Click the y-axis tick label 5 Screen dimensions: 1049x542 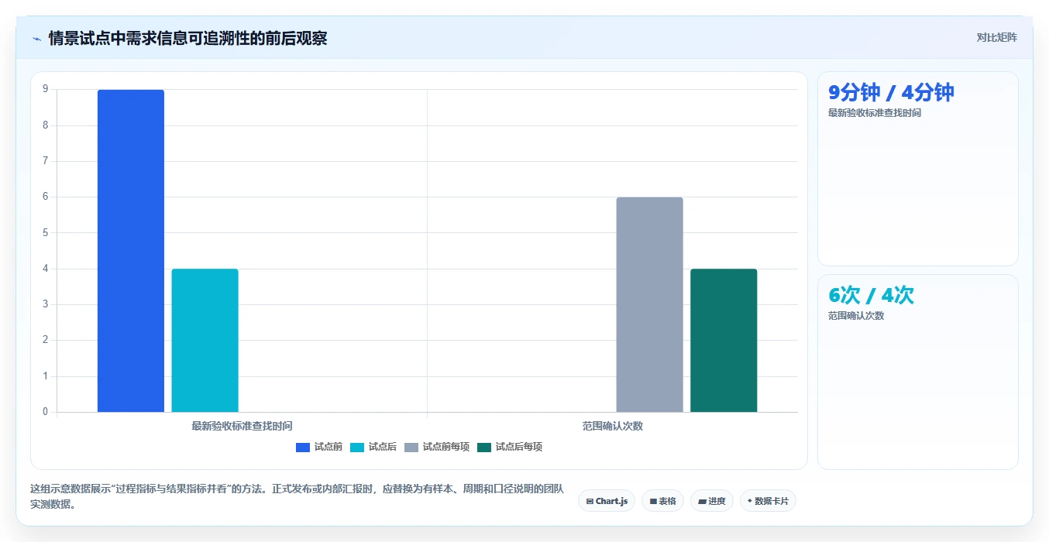[x=46, y=232]
